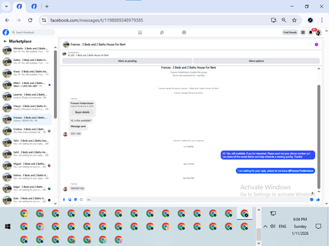Open the Chrome profile avatar

pos(311,20)
